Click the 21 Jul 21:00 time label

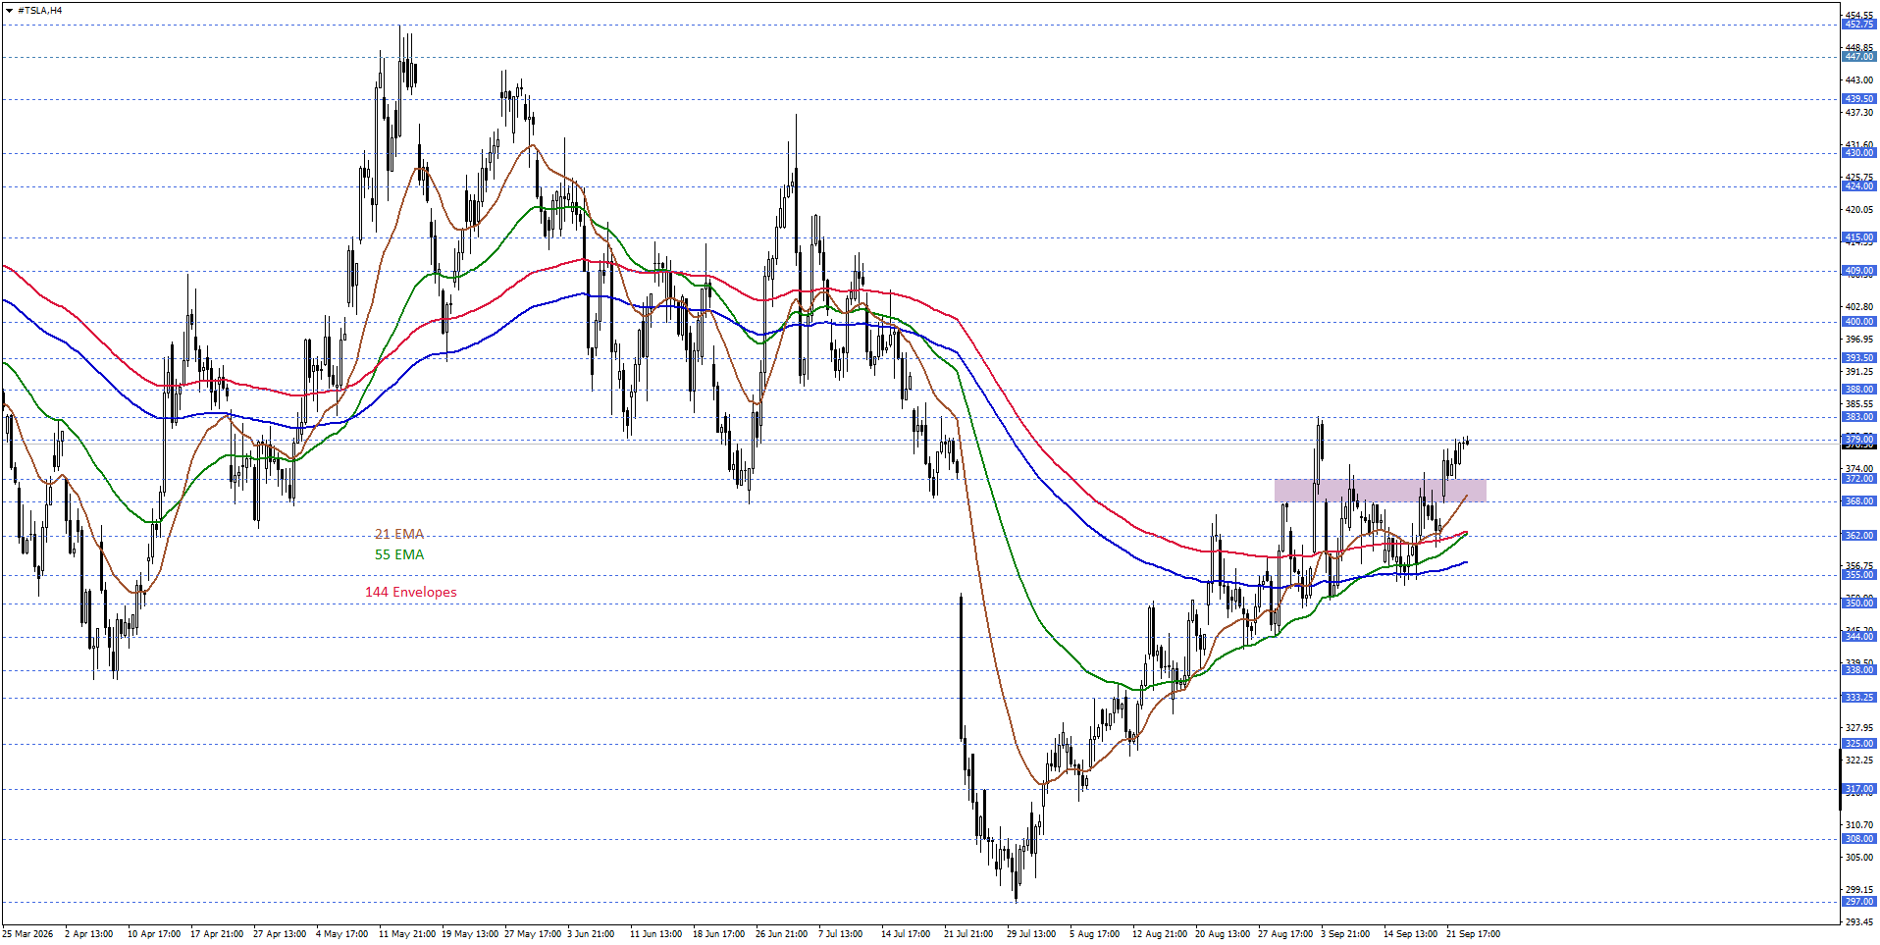click(968, 933)
